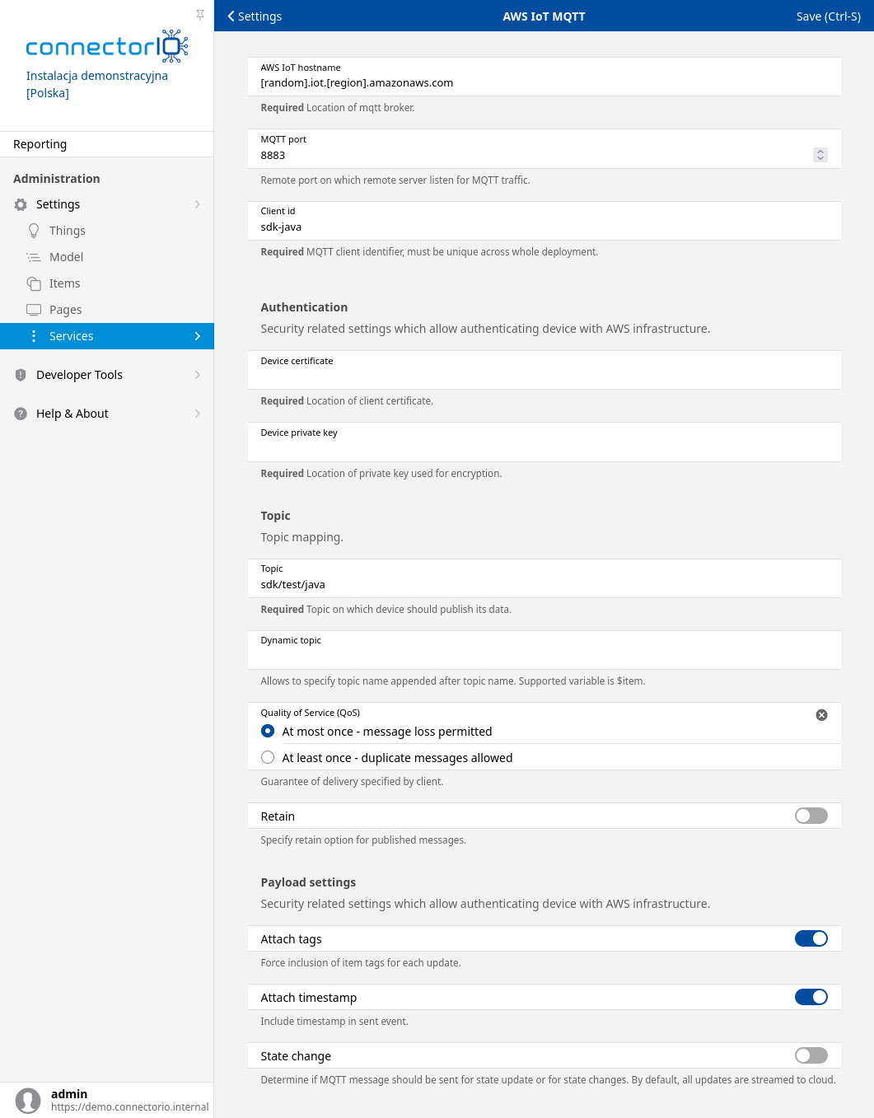Enable the State change toggle

click(811, 1055)
